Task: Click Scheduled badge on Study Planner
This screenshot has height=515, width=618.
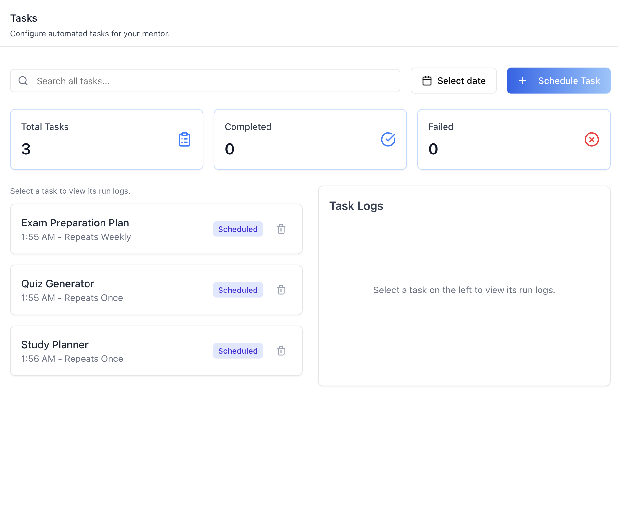Action: (238, 351)
